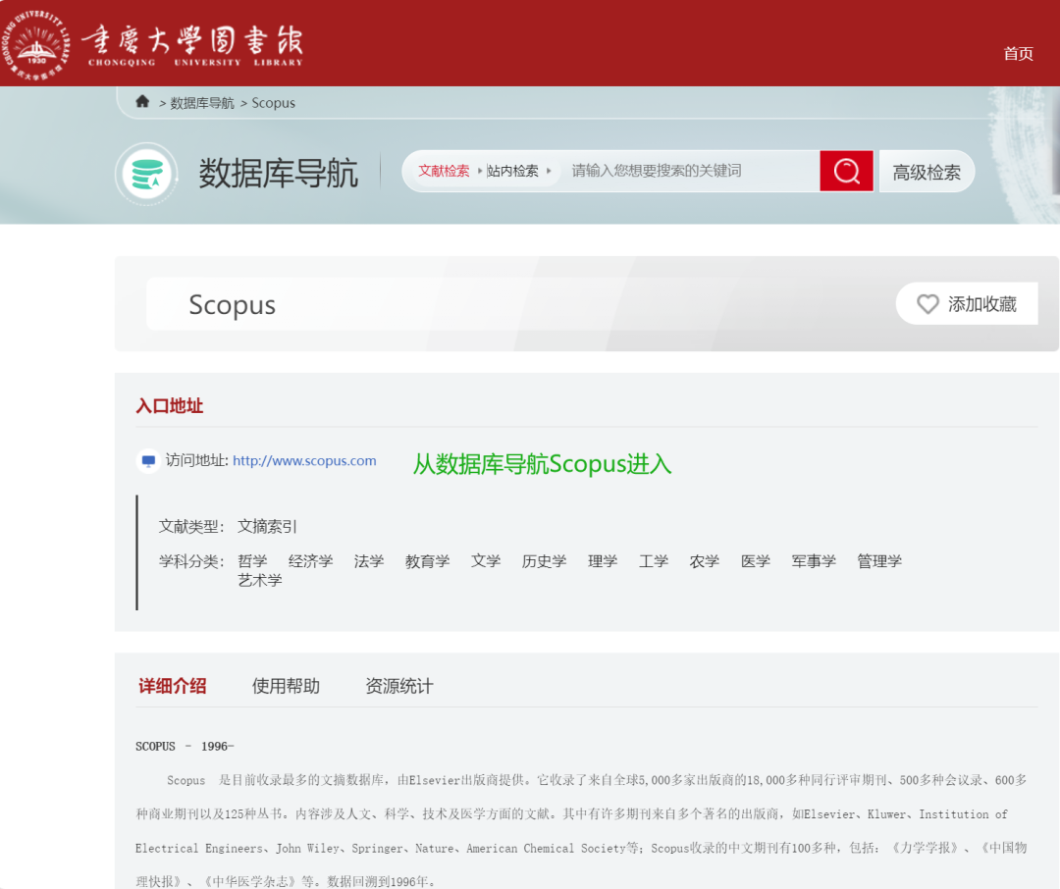This screenshot has height=889, width=1060.
Task: Click the 经济学 subject category
Action: click(x=311, y=561)
